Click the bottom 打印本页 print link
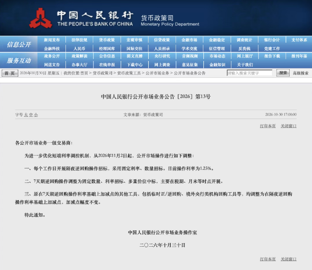 pyautogui.click(x=268, y=259)
